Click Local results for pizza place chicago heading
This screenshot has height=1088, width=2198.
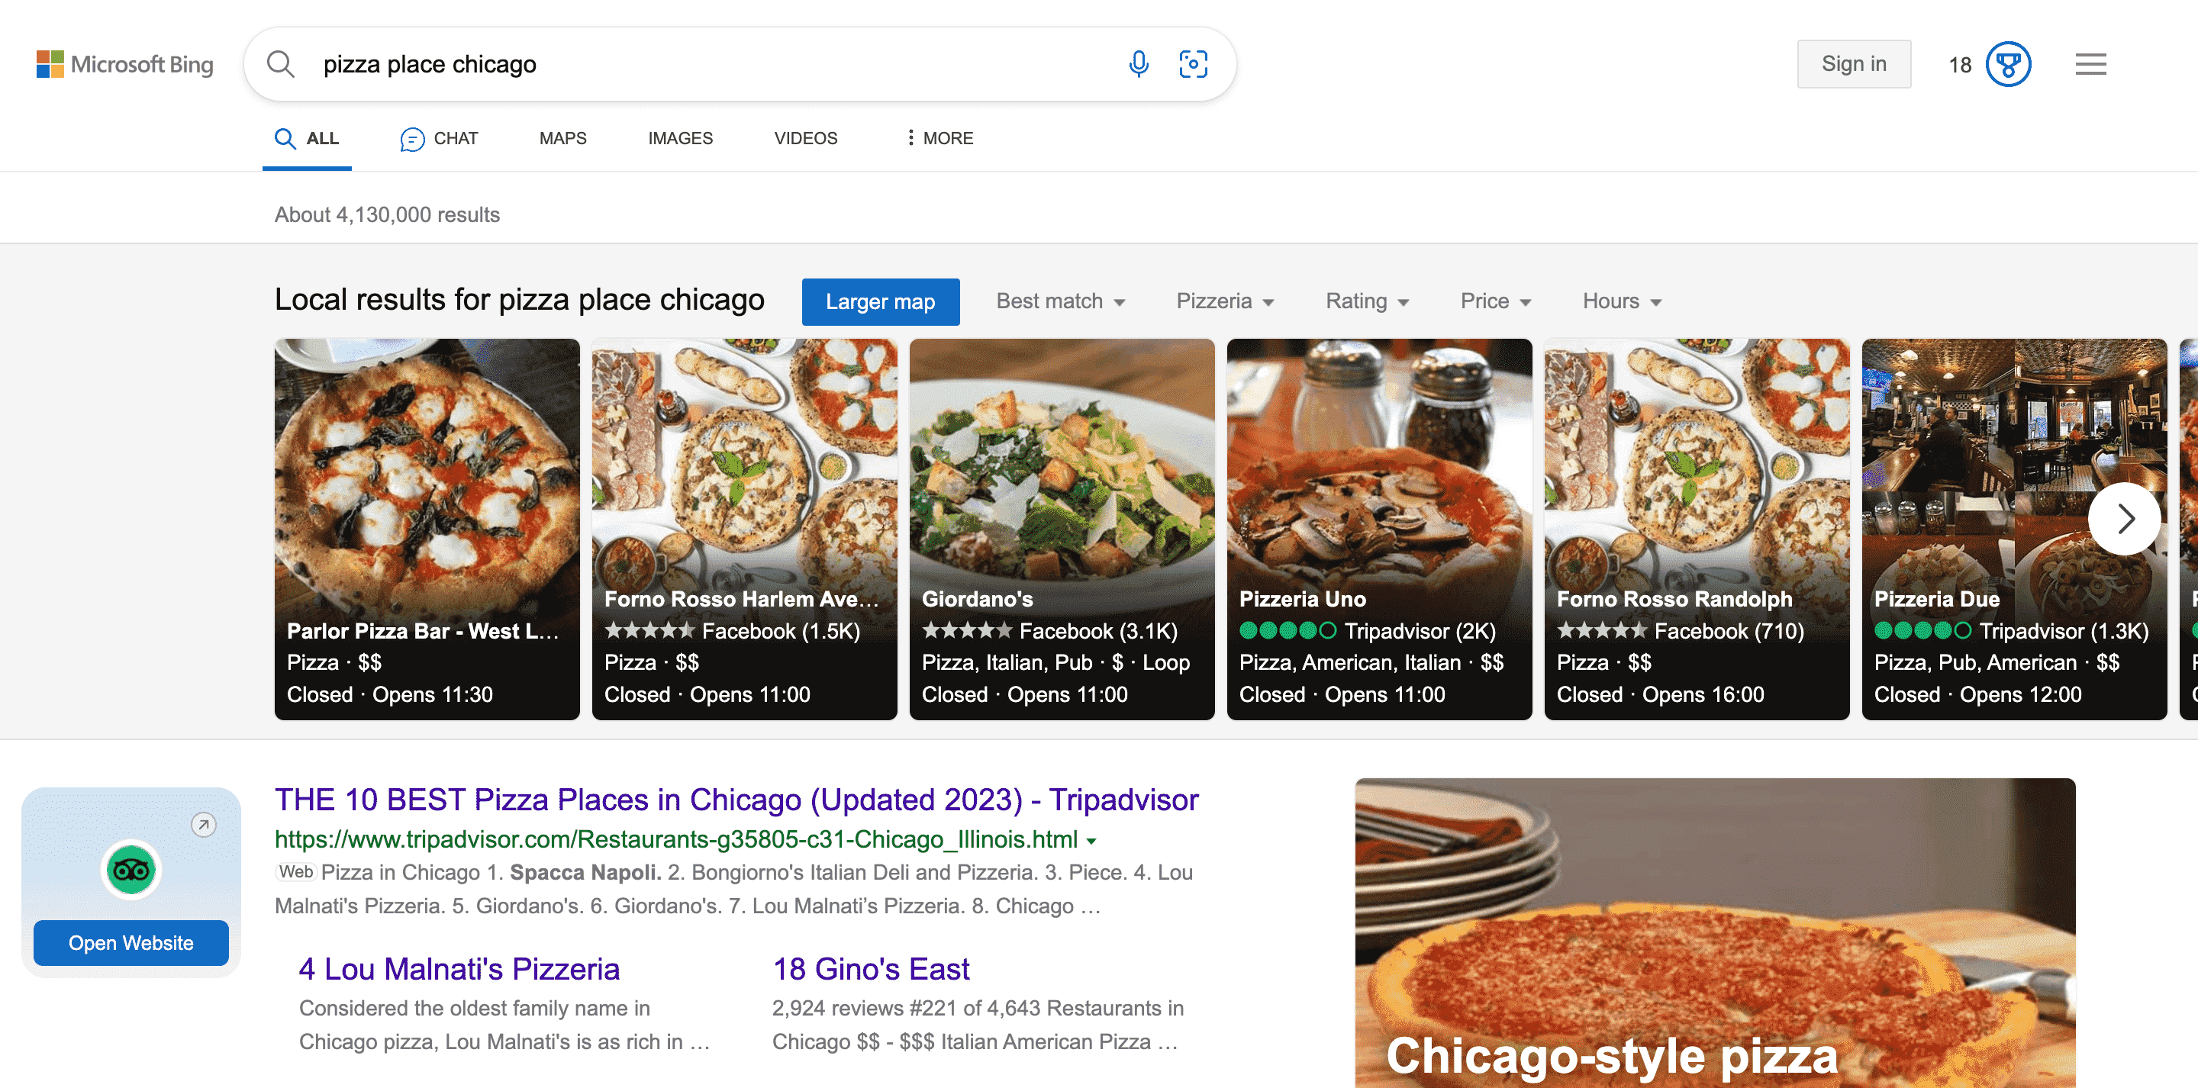[519, 301]
